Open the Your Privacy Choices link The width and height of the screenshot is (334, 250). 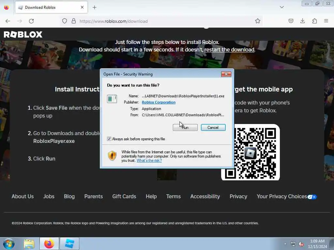(282, 196)
